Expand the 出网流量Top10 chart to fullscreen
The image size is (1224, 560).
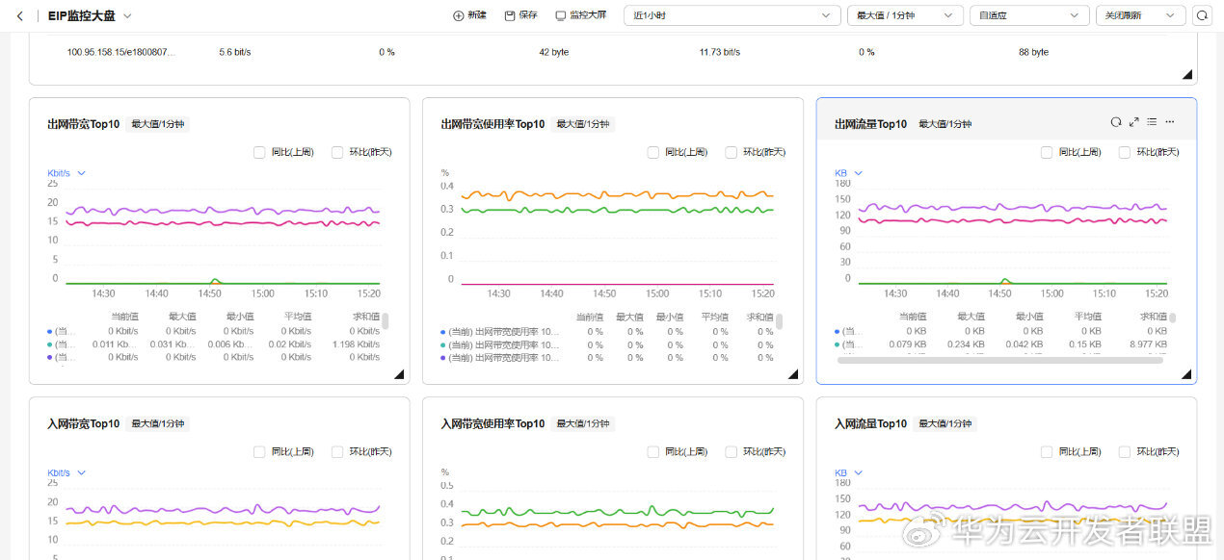(x=1134, y=122)
